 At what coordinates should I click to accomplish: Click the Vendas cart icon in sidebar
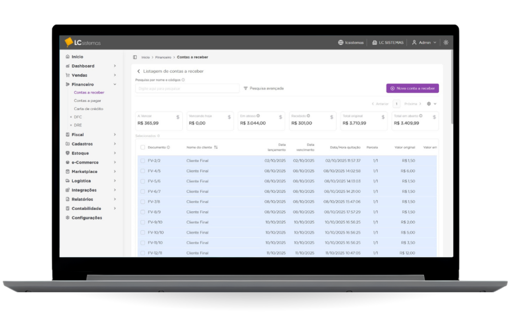click(x=67, y=75)
